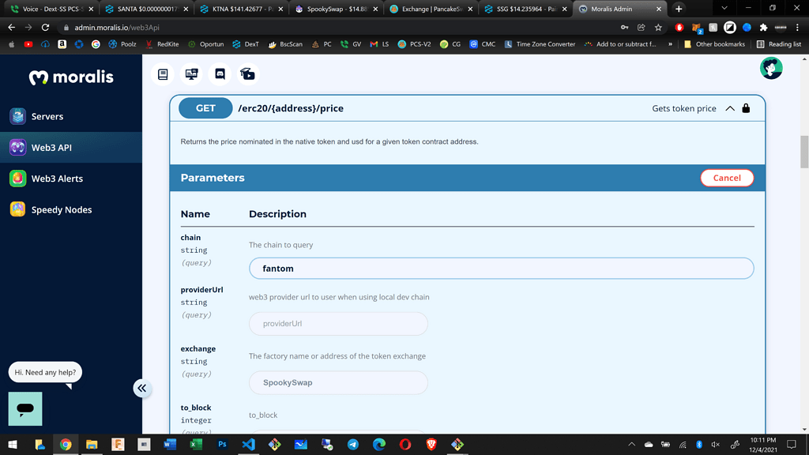The height and width of the screenshot is (455, 809).
Task: Click the address bar URL admin.moralis.io
Action: pyautogui.click(x=117, y=28)
